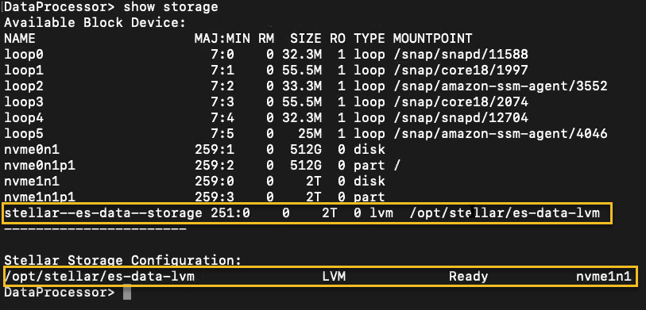Click the cursor at the bottom DataProcessor prompt

click(127, 293)
